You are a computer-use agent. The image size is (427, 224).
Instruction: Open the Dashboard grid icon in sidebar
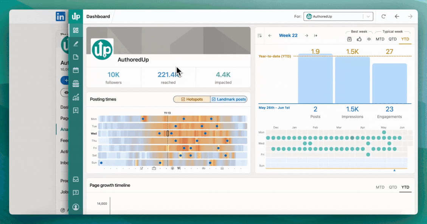[76, 30]
